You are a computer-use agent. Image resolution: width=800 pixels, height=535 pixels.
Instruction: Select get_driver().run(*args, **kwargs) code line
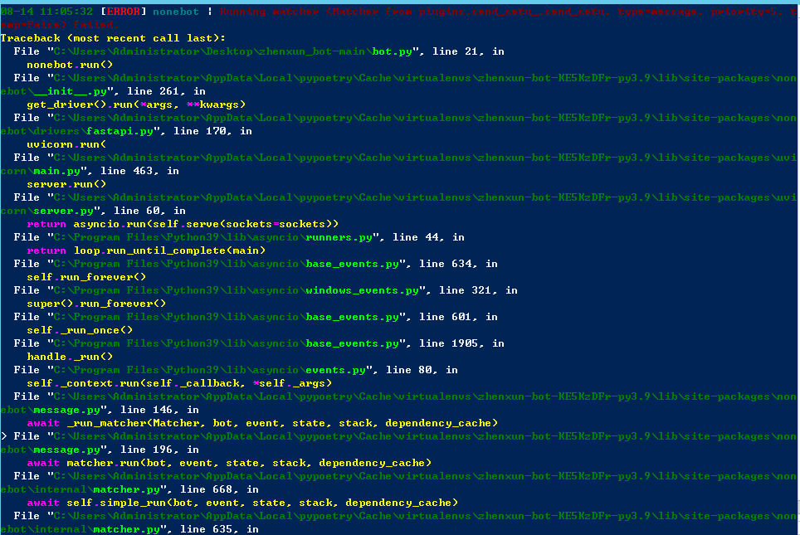pyautogui.click(x=136, y=105)
